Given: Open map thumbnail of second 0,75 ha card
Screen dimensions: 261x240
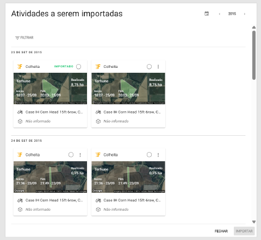Looking at the screenshot, I should [128, 177].
